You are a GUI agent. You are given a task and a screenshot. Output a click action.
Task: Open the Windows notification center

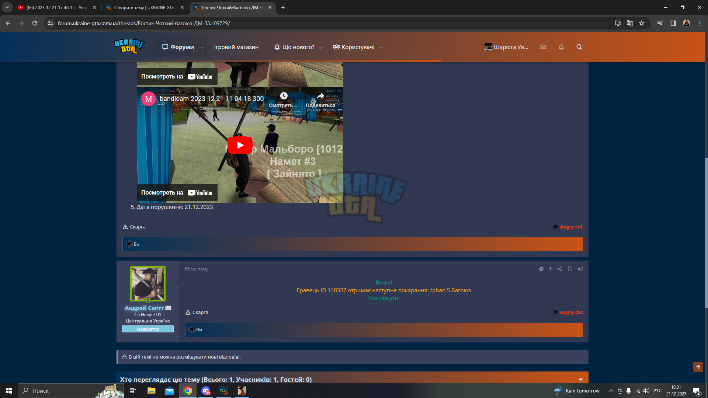697,391
